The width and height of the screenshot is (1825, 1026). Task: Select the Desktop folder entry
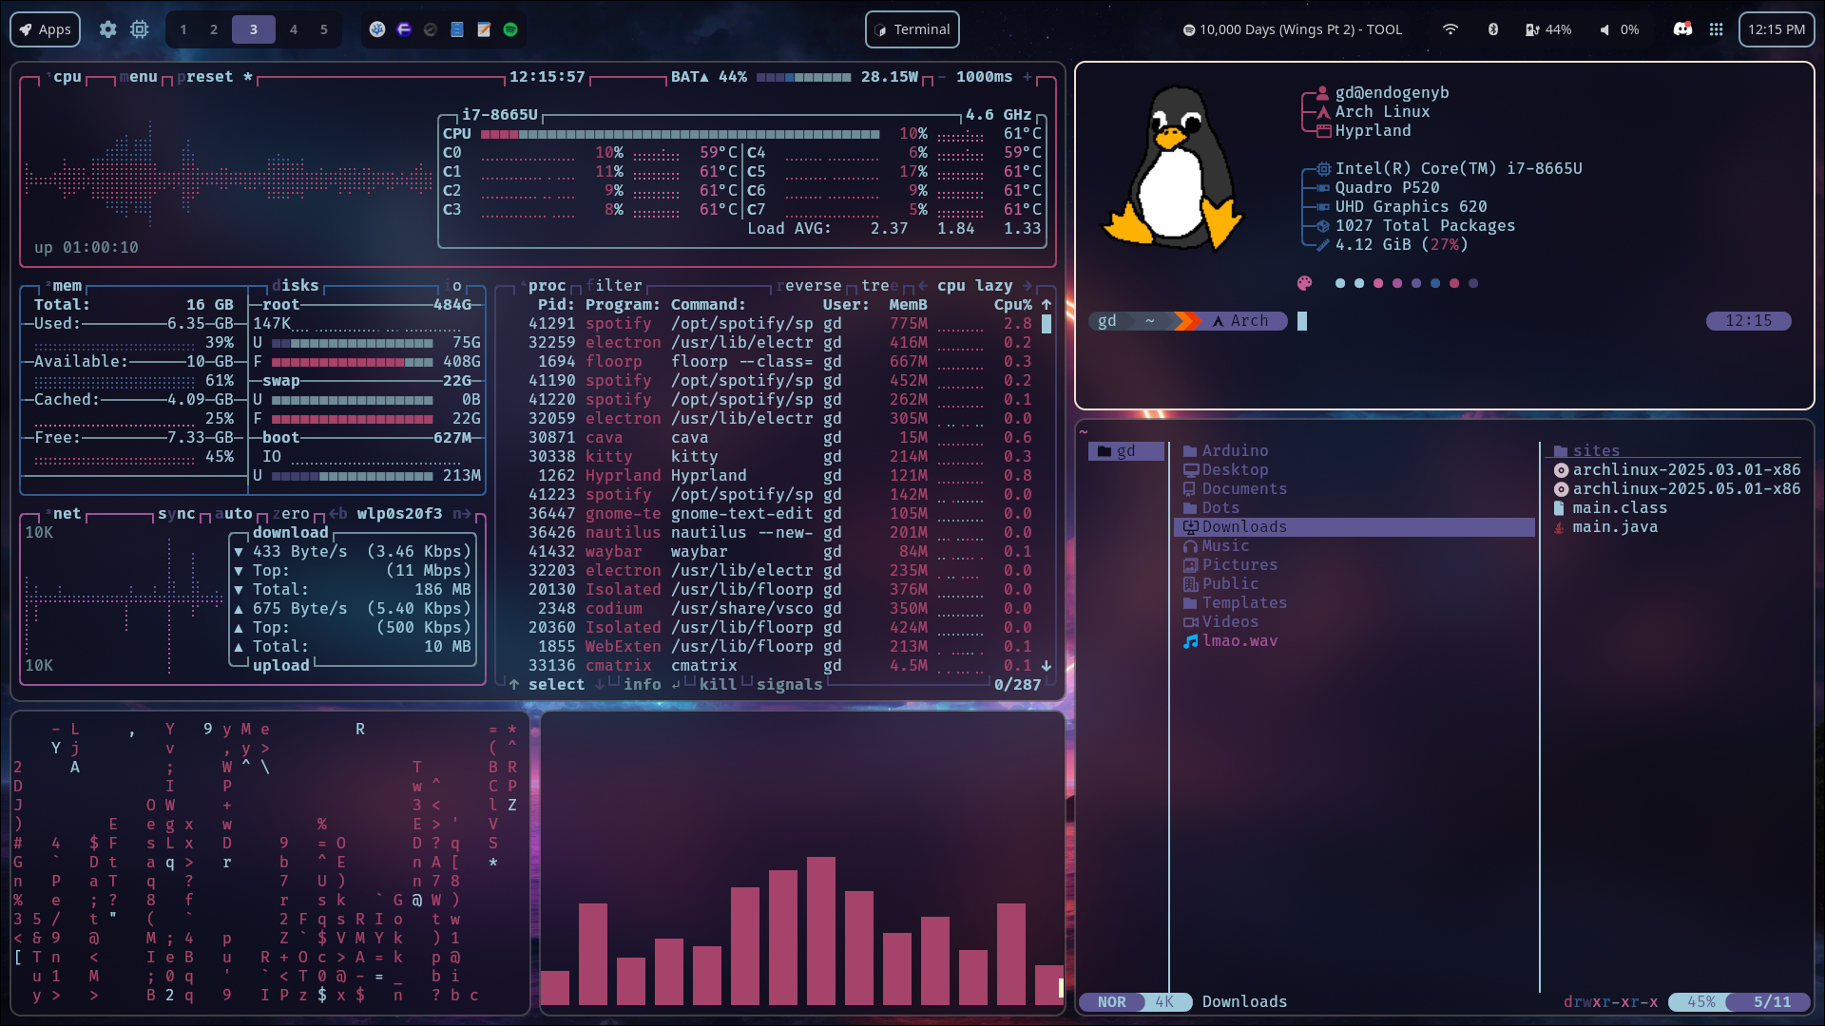(x=1225, y=469)
